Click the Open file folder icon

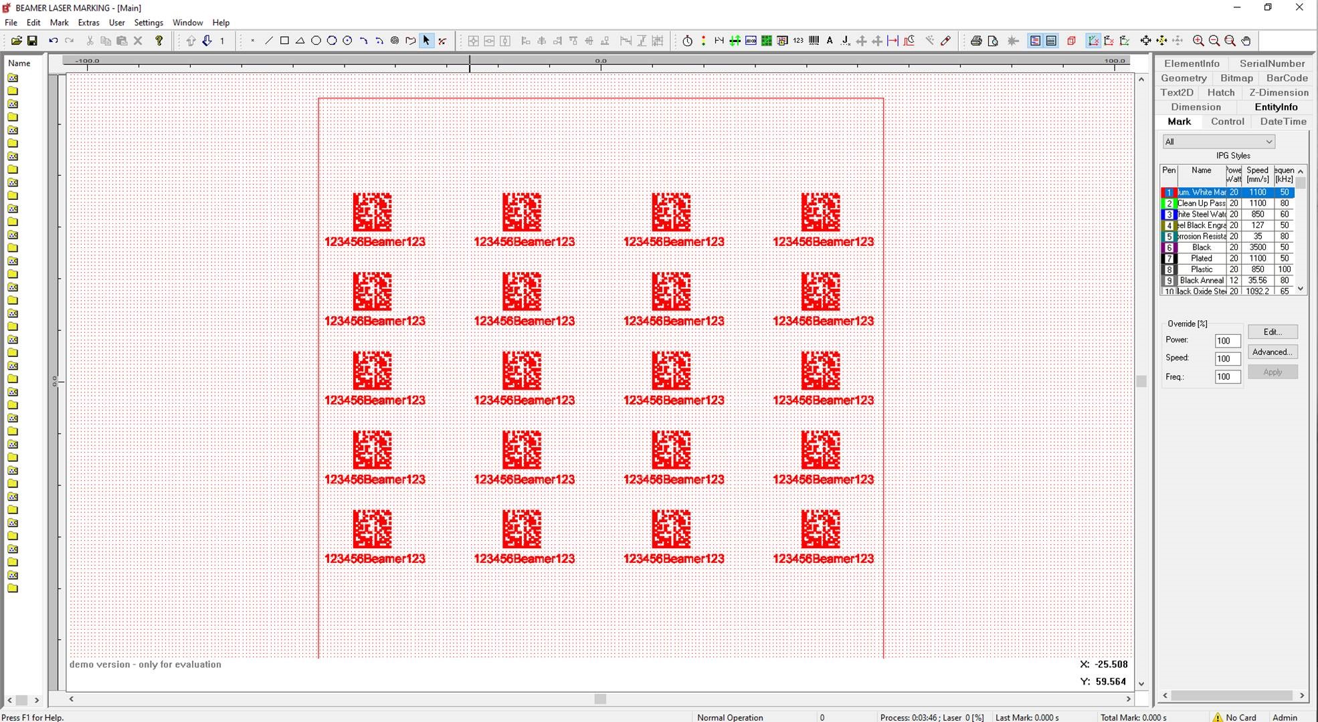coord(17,41)
